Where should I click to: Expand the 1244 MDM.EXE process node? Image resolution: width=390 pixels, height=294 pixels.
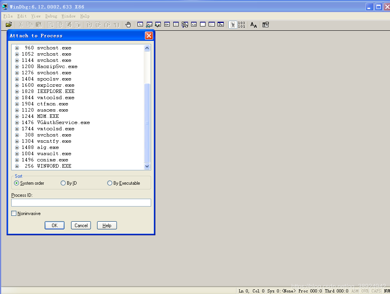coord(17,116)
